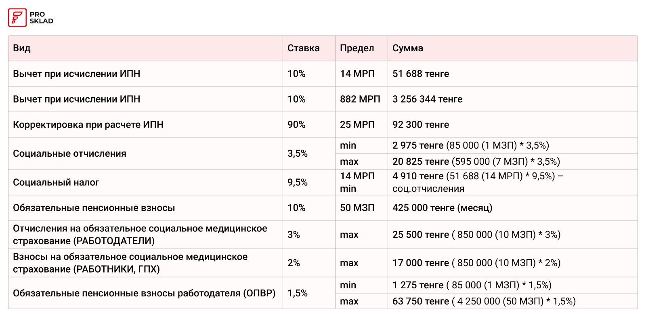Viewport: 646px width, 317px height.
Task: Click the "Вид" column header
Action: click(x=22, y=48)
